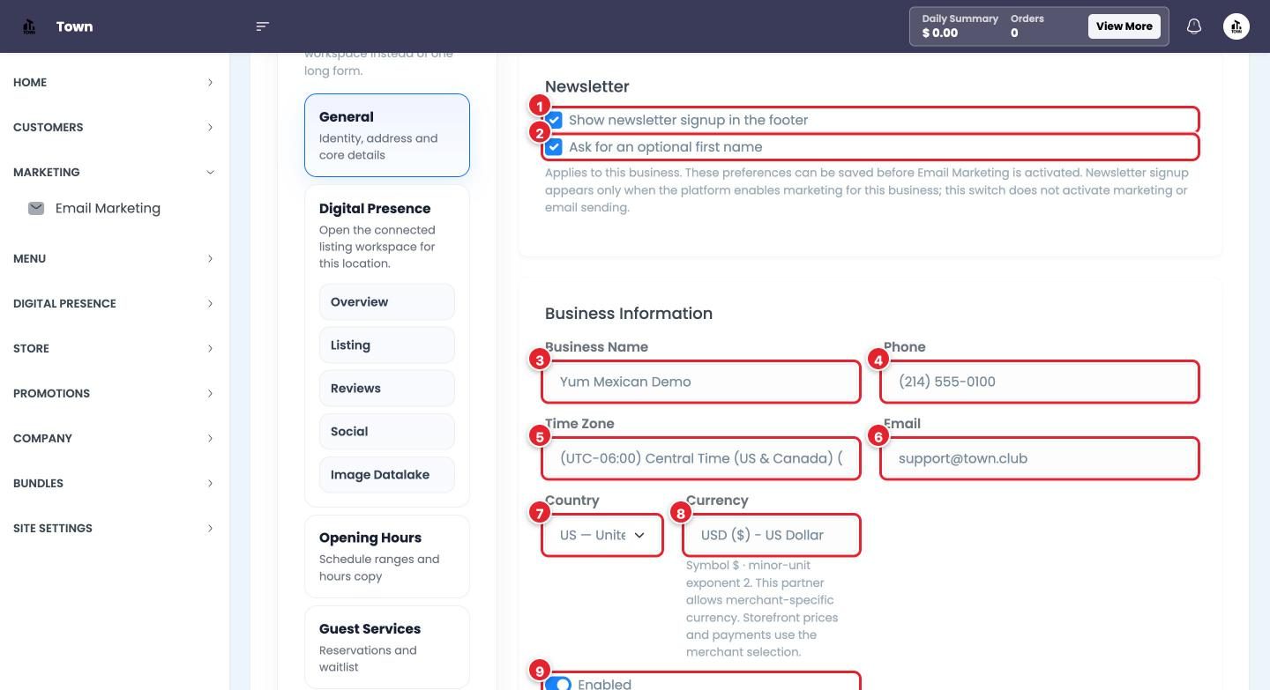The width and height of the screenshot is (1270, 690).
Task: Click the Business Name input field
Action: point(702,382)
